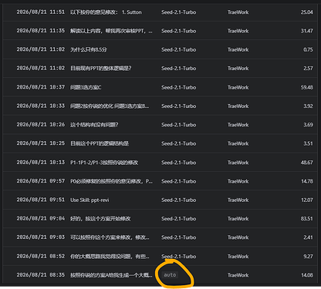The height and width of the screenshot is (289, 321).
Task: Select the timestamp 2026/08/21 10:33
Action: click(41, 106)
